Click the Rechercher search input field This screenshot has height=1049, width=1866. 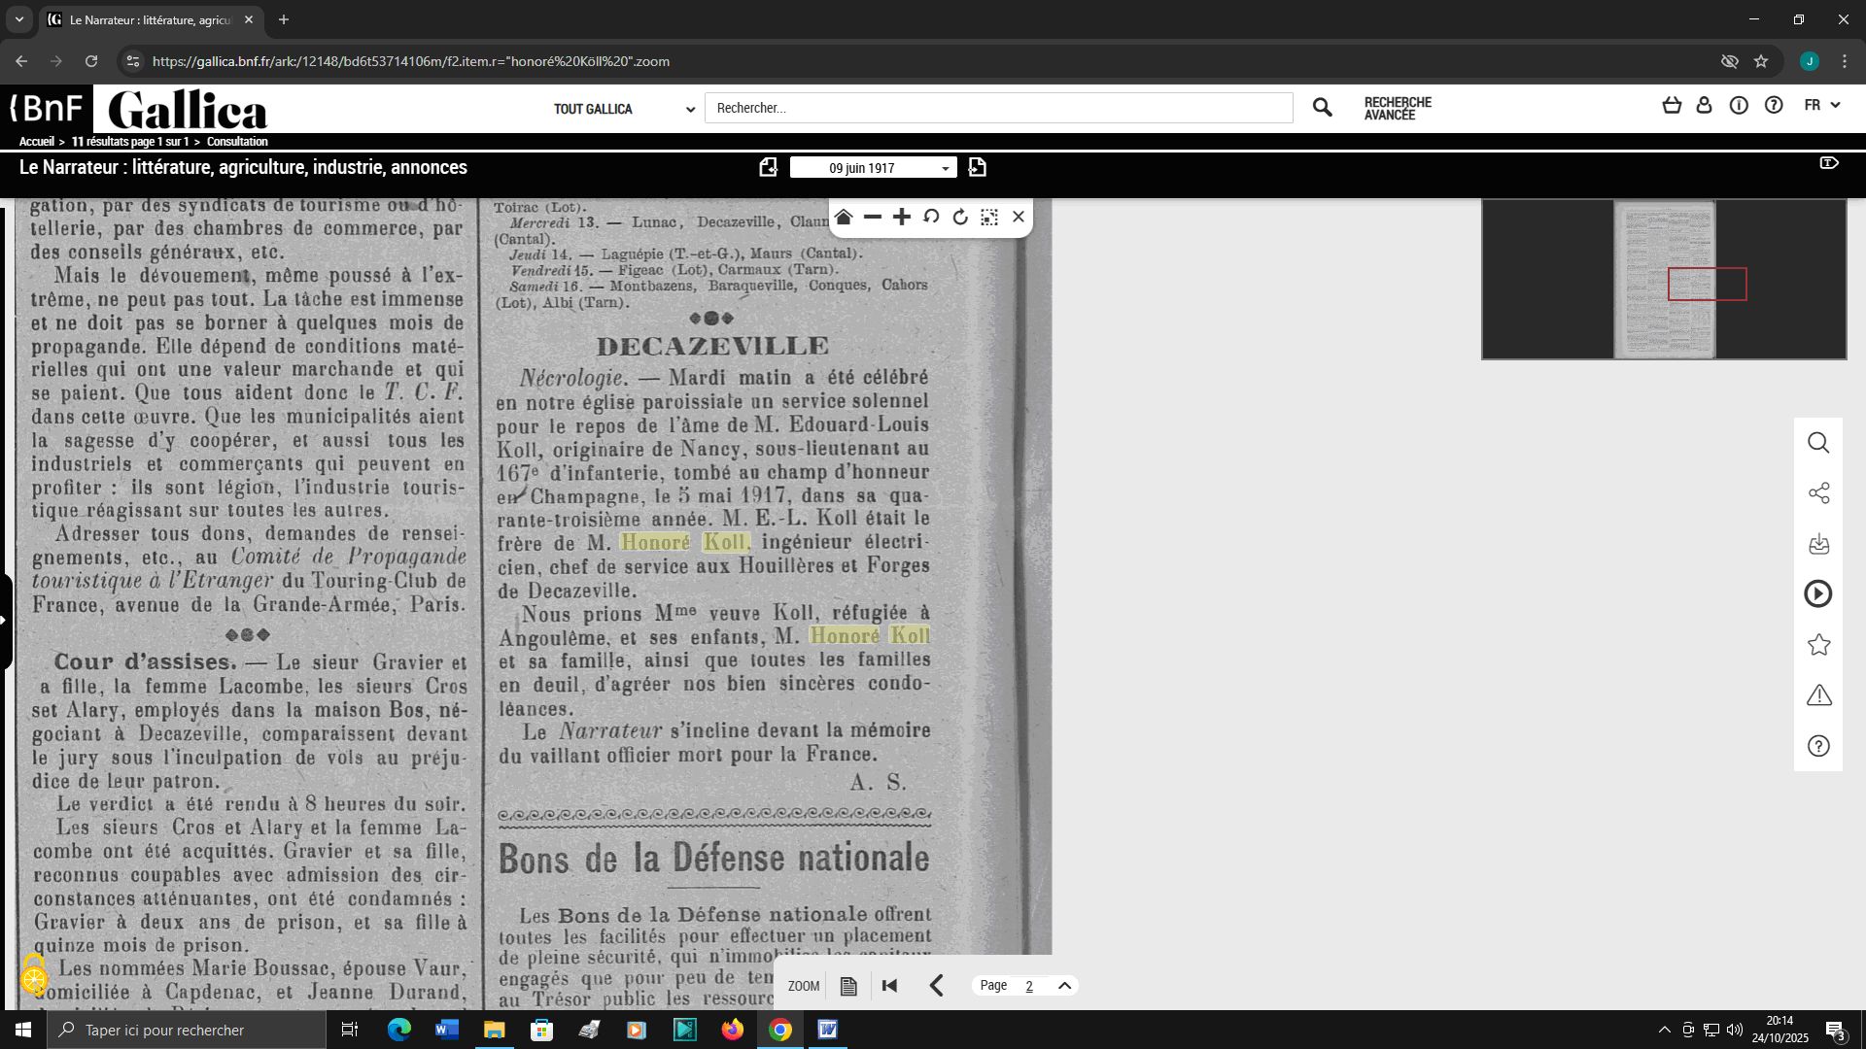click(x=999, y=108)
